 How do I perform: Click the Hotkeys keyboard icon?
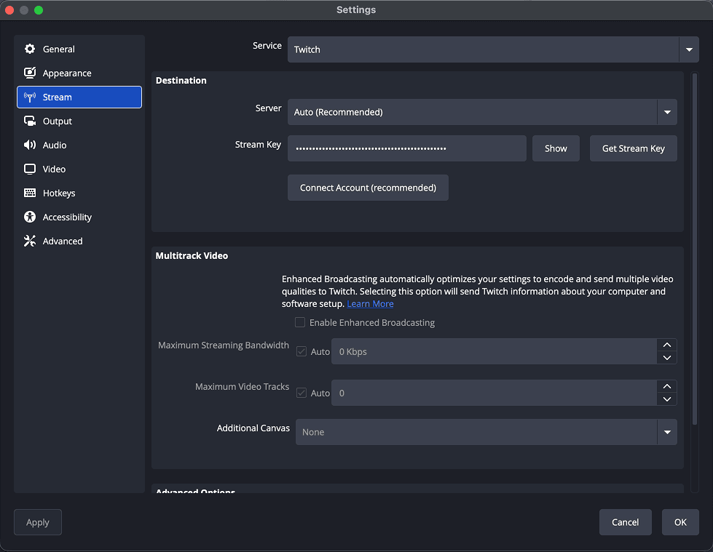[x=30, y=193]
